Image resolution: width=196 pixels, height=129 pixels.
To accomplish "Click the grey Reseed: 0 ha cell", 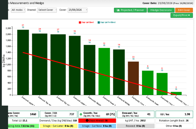I will click(x=136, y=126).
